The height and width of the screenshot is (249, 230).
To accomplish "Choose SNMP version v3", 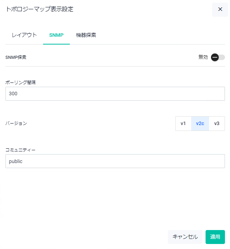I will point(217,124).
